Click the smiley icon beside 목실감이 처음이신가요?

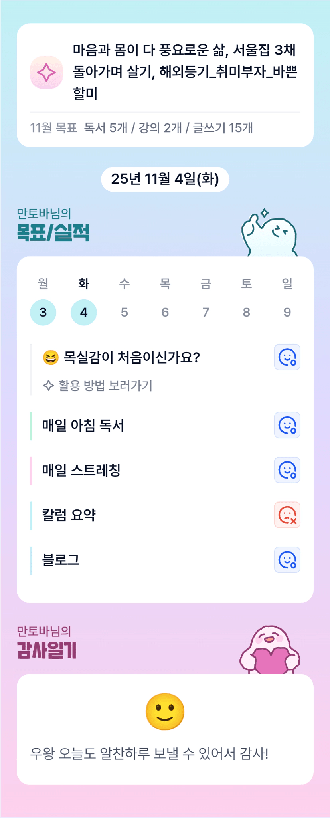[287, 357]
